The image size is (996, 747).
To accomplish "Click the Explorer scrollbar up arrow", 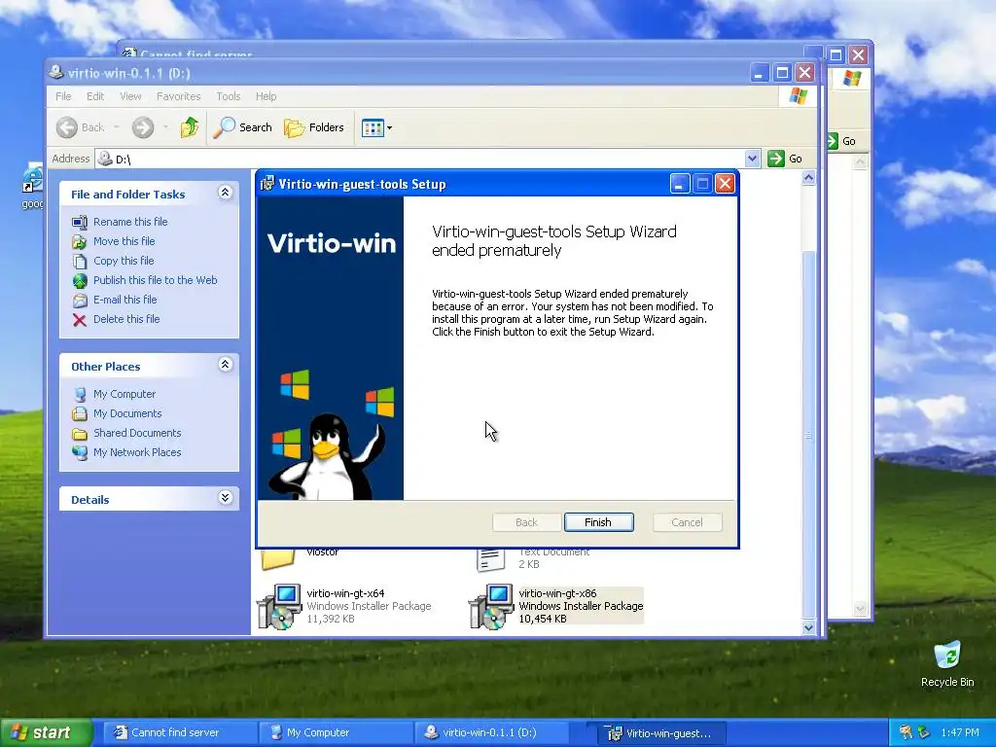I will [x=808, y=178].
